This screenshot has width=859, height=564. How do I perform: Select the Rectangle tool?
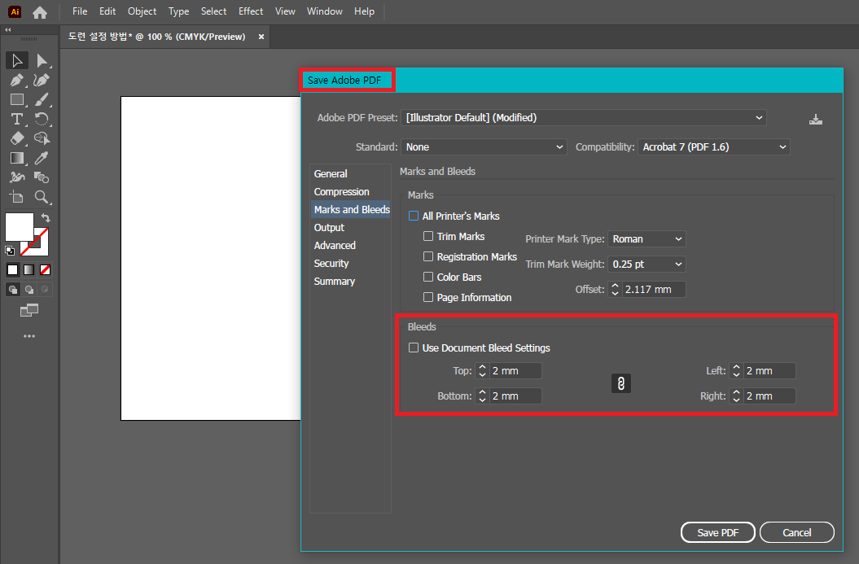[x=17, y=99]
